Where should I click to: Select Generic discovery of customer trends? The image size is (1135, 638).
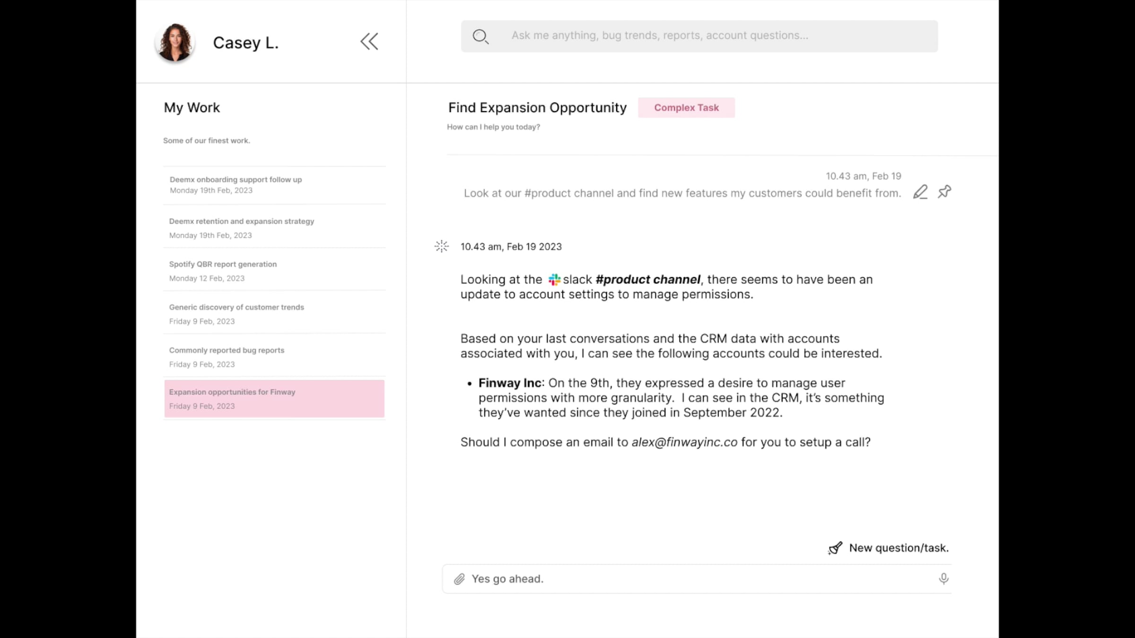pos(236,314)
